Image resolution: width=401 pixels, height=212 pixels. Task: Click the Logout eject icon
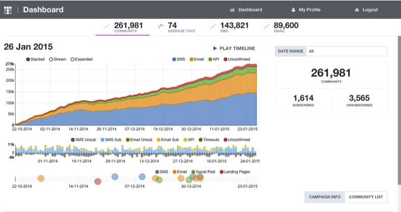(357, 10)
